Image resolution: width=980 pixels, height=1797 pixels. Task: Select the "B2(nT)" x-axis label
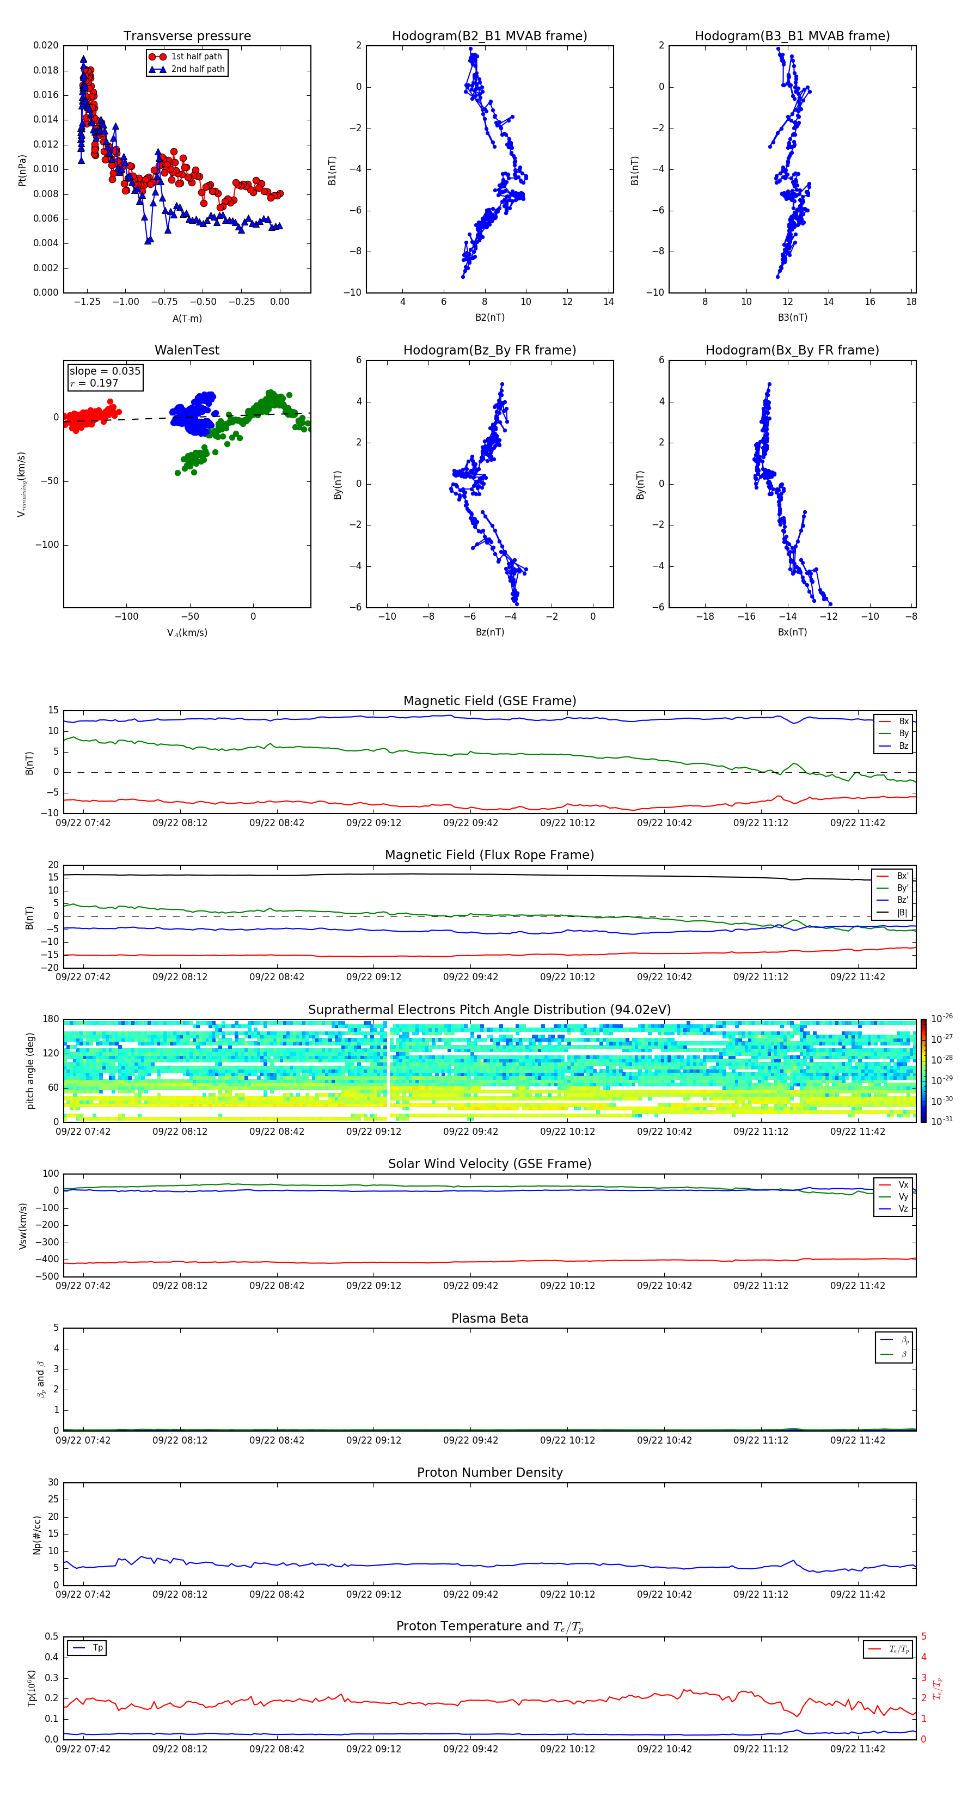coord(489,317)
